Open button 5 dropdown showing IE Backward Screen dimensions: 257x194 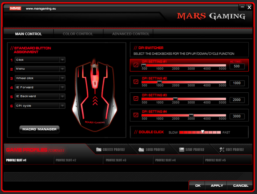40,96
